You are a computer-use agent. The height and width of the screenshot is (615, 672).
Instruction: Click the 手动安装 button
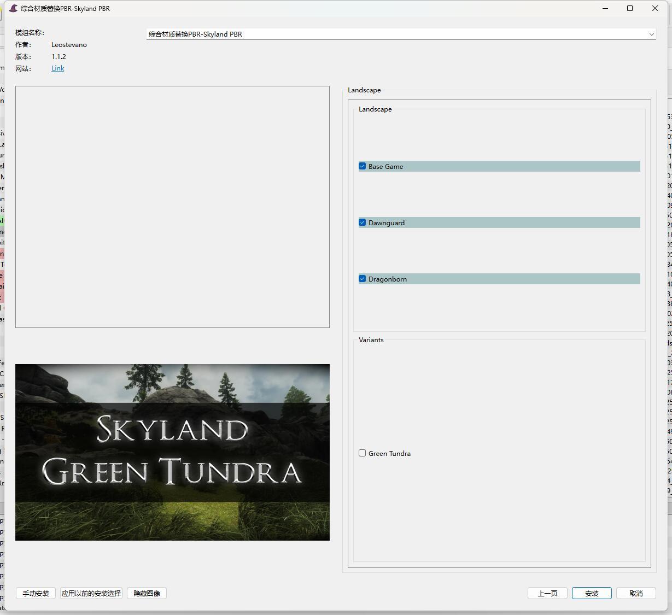(36, 593)
